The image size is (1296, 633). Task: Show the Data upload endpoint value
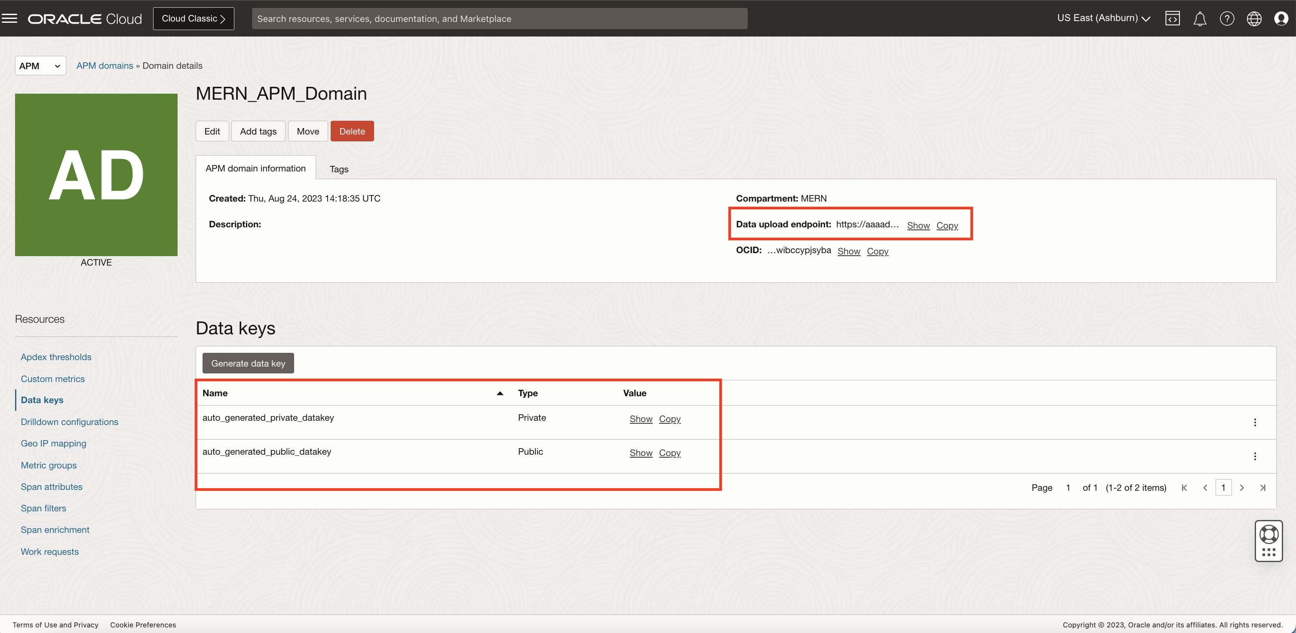[x=918, y=226]
